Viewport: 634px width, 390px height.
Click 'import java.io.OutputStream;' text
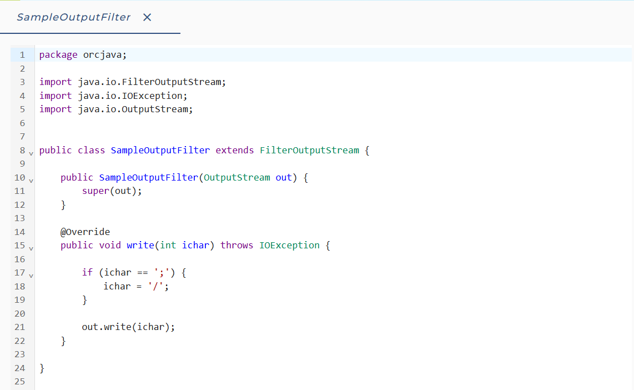[116, 109]
